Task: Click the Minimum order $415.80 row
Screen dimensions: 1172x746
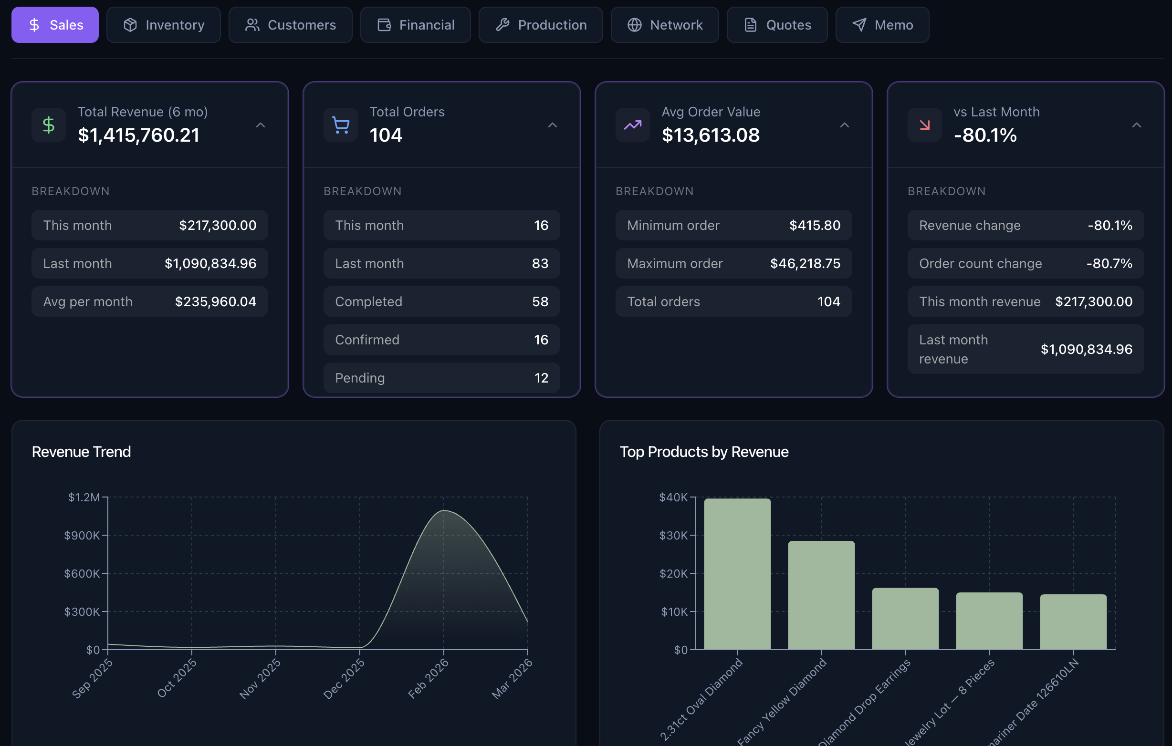Action: [x=734, y=225]
